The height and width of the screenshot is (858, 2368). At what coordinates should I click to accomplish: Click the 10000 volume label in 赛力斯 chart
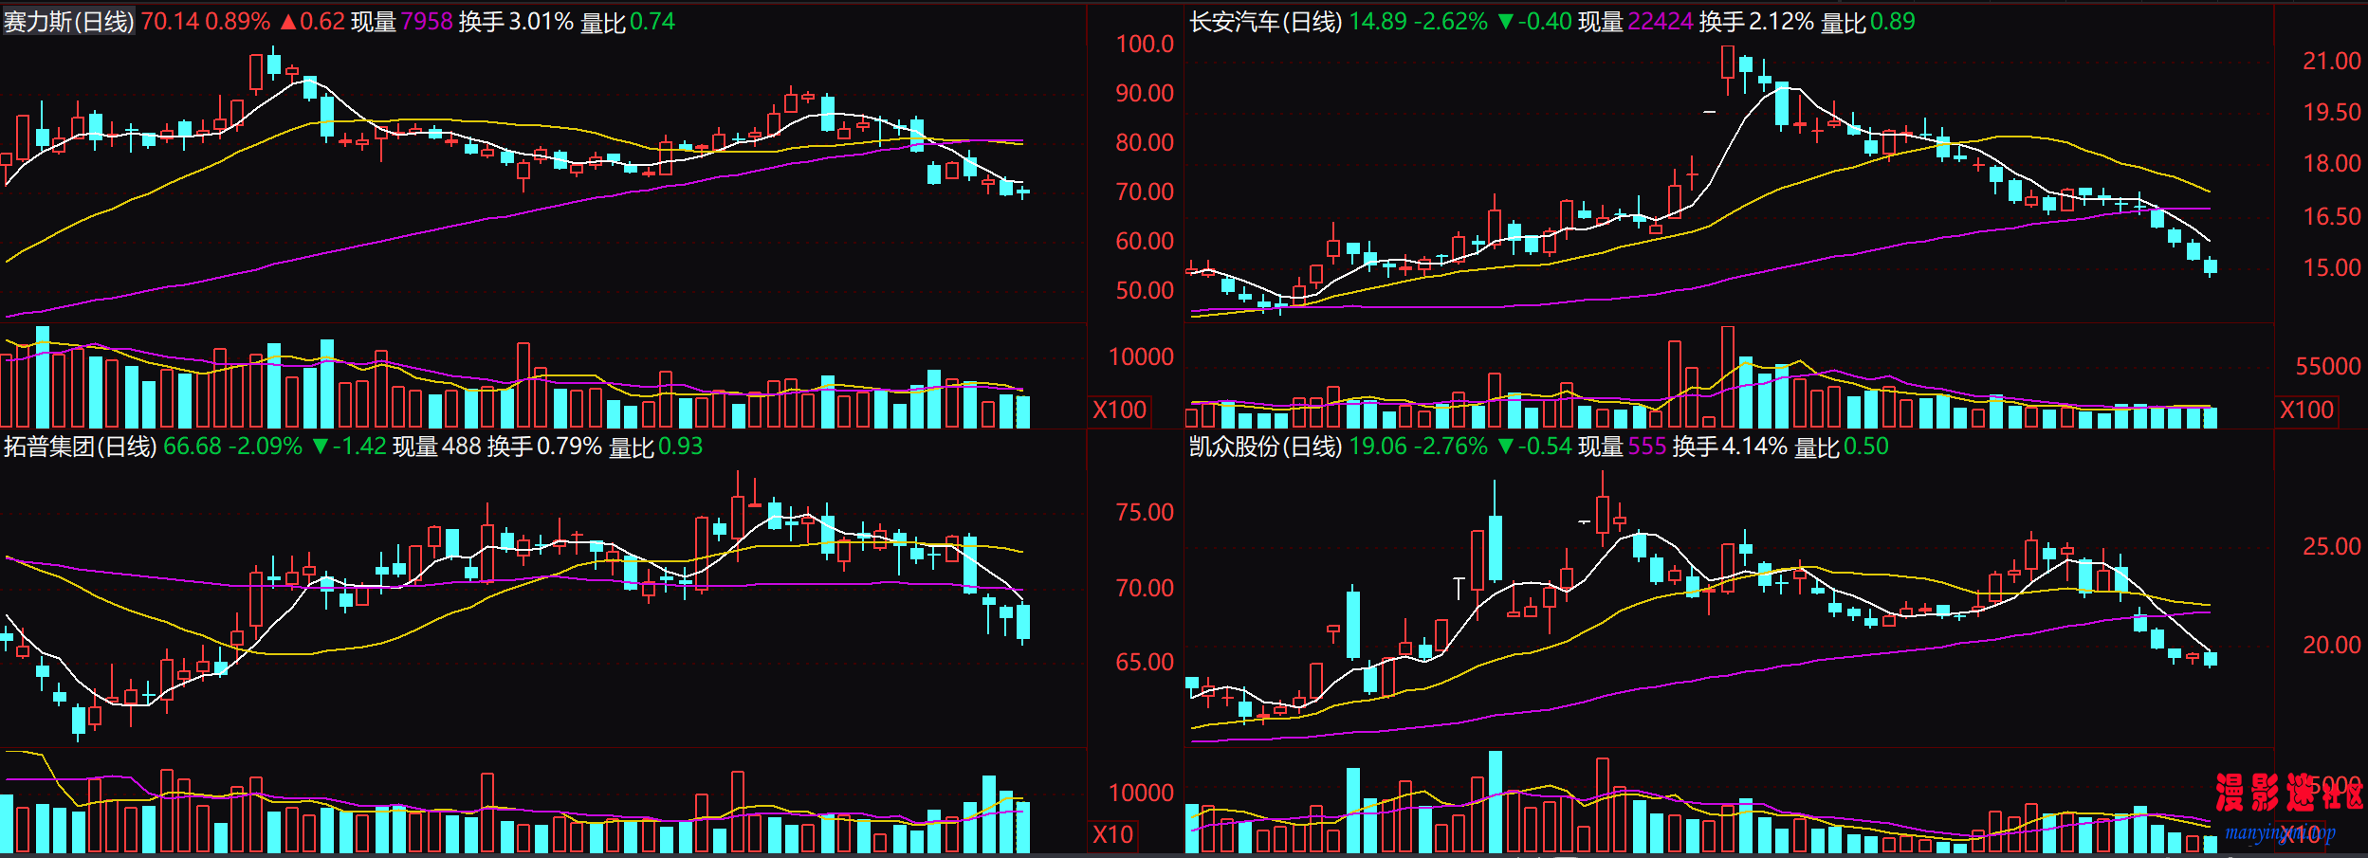[x=1141, y=356]
